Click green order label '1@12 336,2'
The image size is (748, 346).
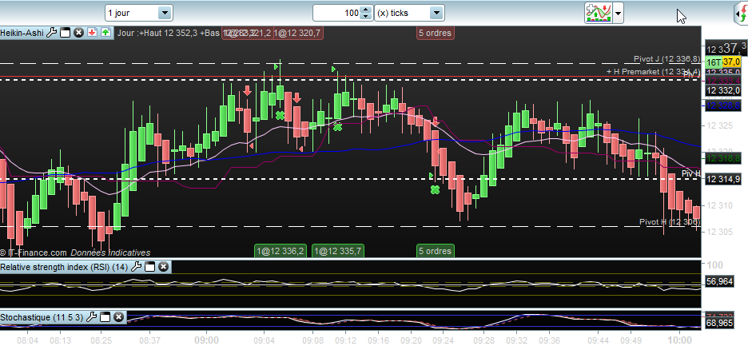click(x=280, y=251)
